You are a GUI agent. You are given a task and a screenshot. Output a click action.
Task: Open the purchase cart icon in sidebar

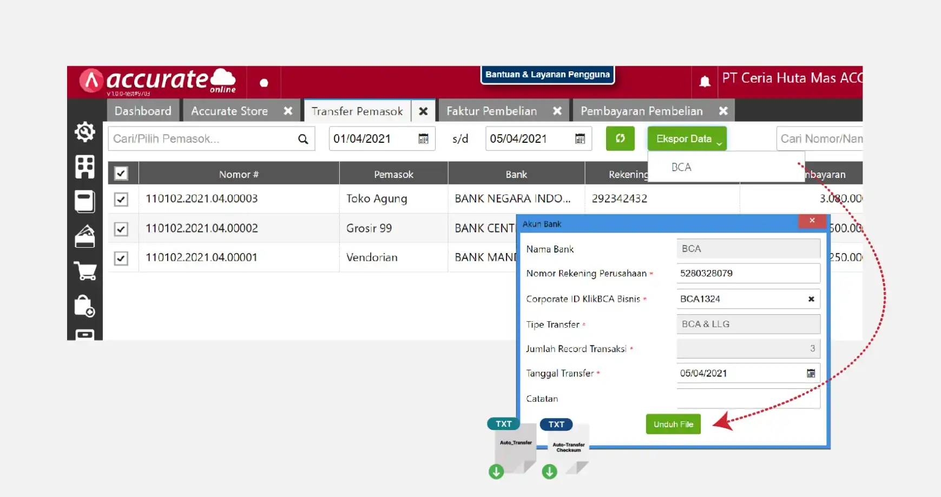[85, 270]
